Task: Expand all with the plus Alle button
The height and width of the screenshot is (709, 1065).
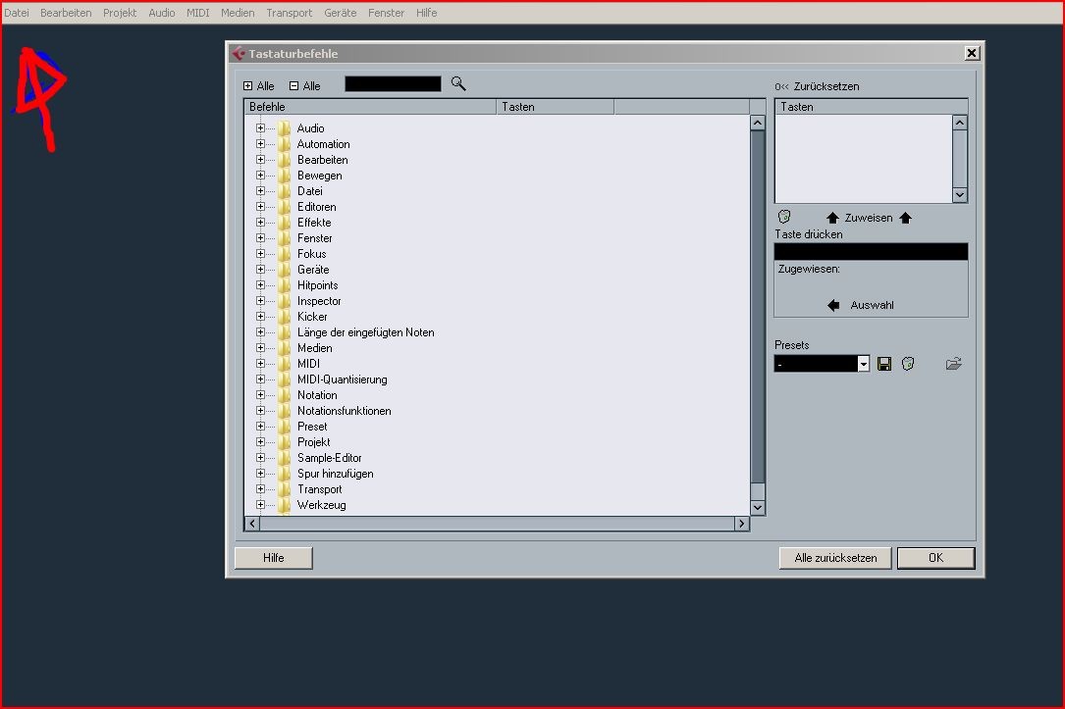Action: (x=259, y=86)
